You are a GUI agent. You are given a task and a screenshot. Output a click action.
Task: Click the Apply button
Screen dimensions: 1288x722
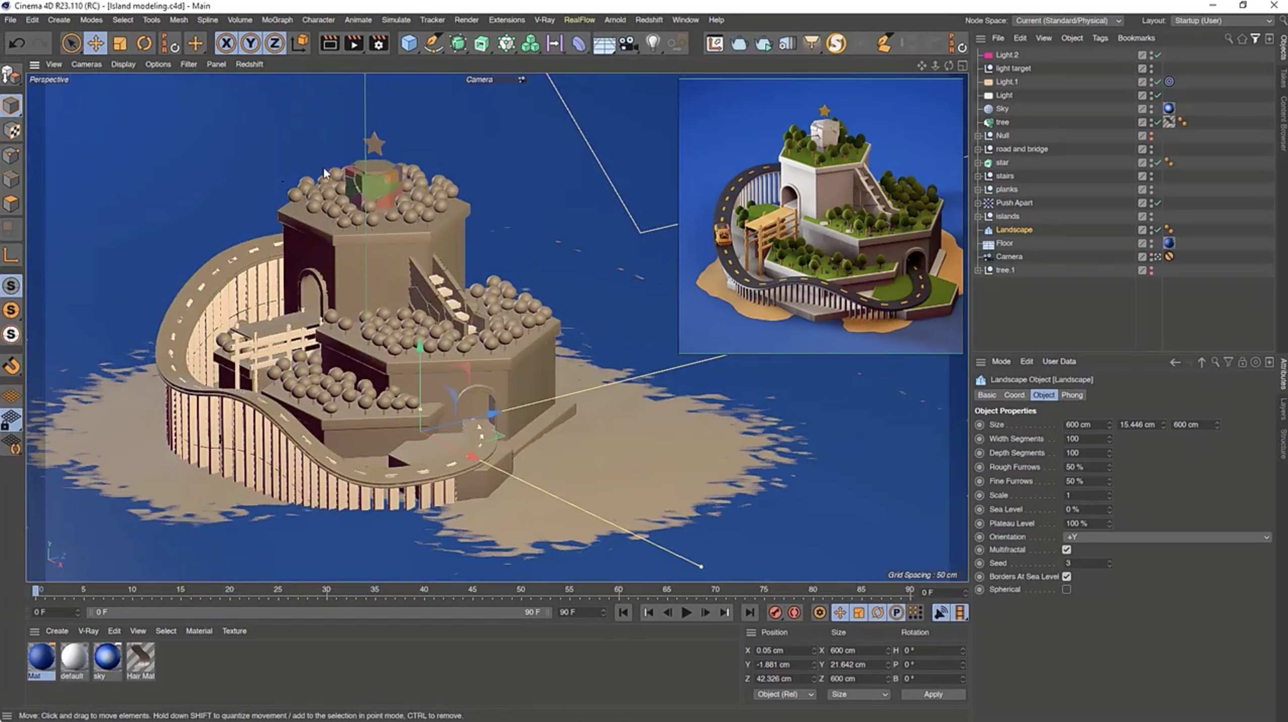click(933, 694)
